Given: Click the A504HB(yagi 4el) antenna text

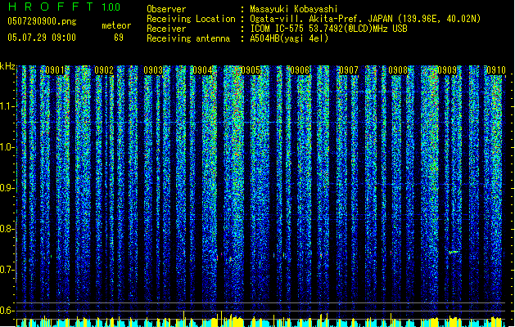Looking at the screenshot, I should [x=289, y=38].
